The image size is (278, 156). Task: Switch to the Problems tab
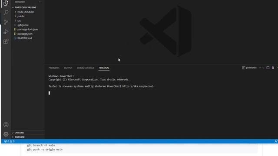(54, 68)
